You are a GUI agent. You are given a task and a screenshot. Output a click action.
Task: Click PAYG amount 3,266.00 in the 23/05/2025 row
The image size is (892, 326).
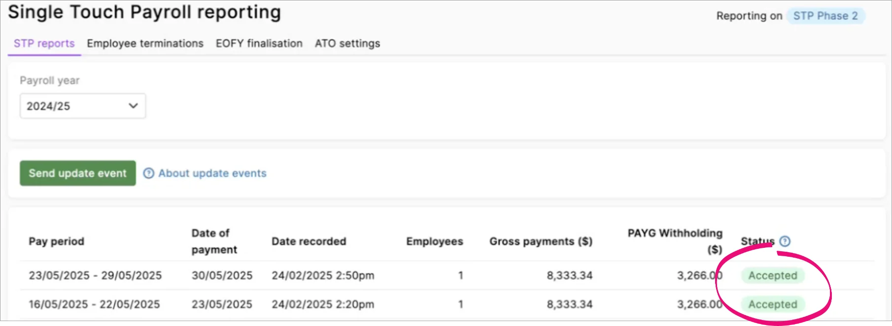tap(700, 304)
